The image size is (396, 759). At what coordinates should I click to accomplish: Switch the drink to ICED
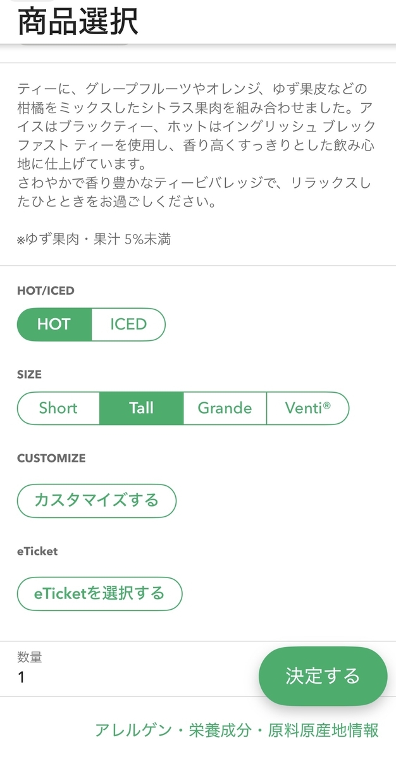(x=128, y=324)
